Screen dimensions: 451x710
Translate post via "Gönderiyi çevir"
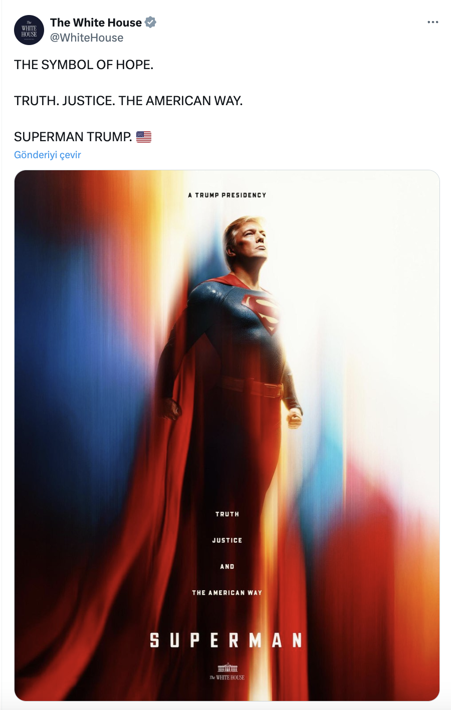pyautogui.click(x=48, y=155)
